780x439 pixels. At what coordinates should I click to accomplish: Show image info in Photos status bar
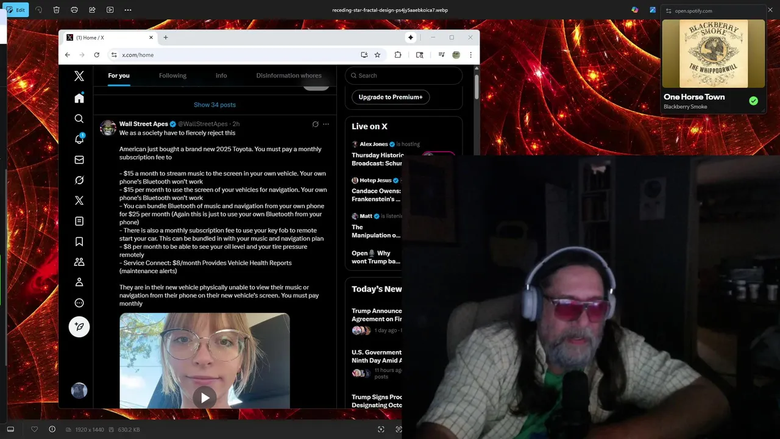coord(52,429)
